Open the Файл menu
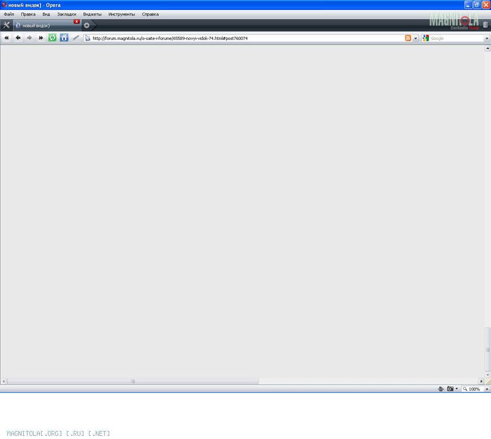This screenshot has height=439, width=491. [9, 14]
